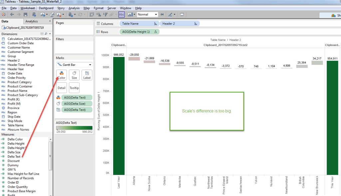Open the Worksheet menu
The height and width of the screenshot is (196, 341).
pyautogui.click(x=27, y=8)
